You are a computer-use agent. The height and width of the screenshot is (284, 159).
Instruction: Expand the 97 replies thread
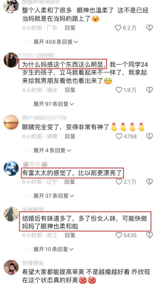click(54, 104)
